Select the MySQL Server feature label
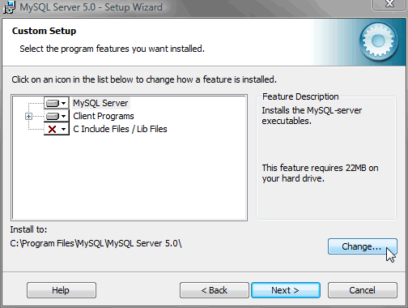Viewport: 408px width, 308px height. click(x=100, y=103)
